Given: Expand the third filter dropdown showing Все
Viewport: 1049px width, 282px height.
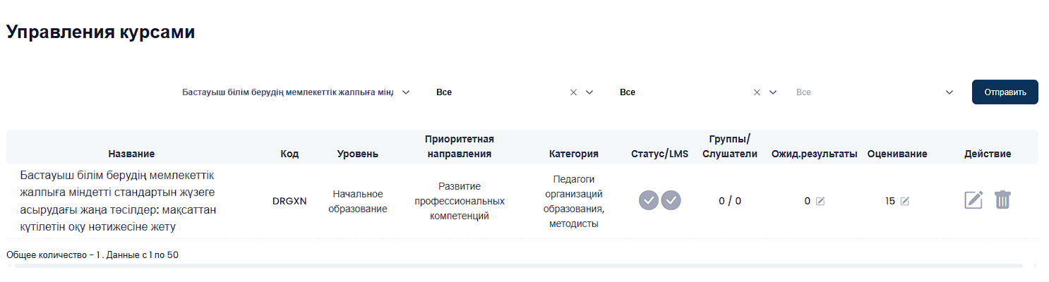Looking at the screenshot, I should pos(773,92).
